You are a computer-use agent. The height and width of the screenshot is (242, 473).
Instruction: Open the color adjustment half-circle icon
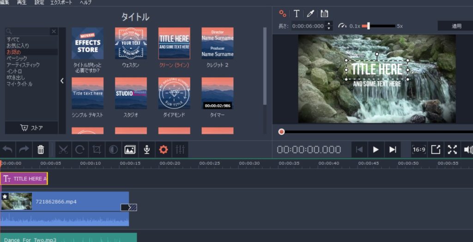(113, 149)
